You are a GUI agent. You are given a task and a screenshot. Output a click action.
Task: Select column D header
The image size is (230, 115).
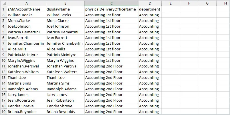pyautogui.click(x=150, y=3)
